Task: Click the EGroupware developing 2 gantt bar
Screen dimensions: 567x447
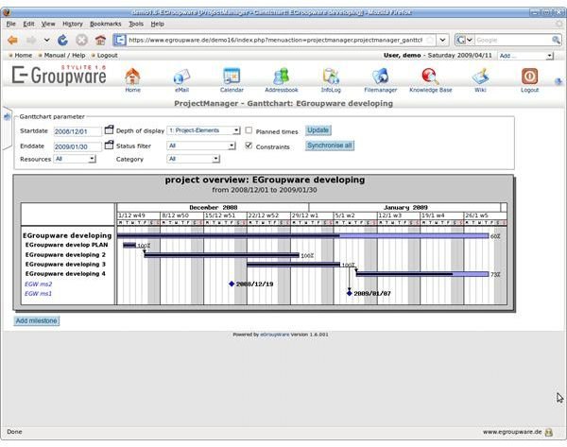Action: (x=222, y=255)
